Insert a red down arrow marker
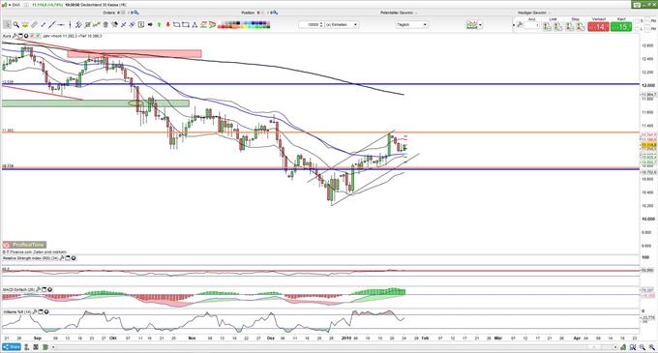The height and width of the screenshot is (353, 658). [x=167, y=25]
